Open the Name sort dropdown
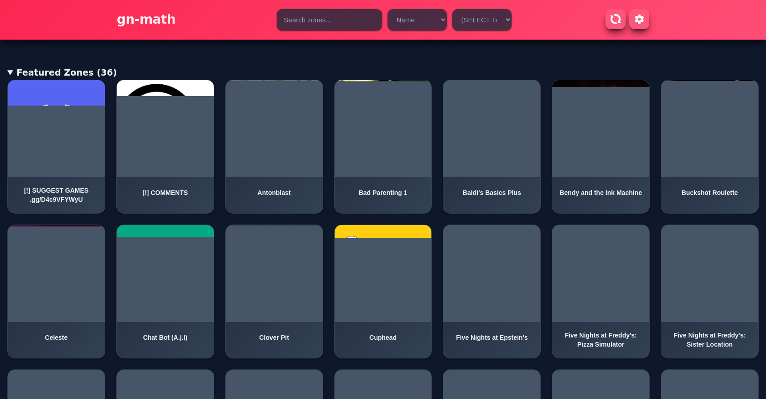 (x=417, y=20)
